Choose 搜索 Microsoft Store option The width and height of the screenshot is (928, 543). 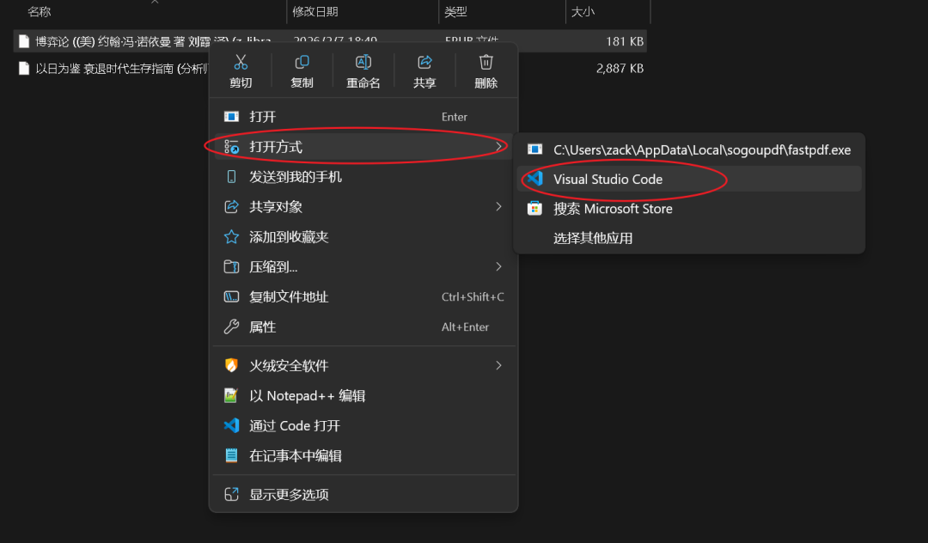[612, 209]
